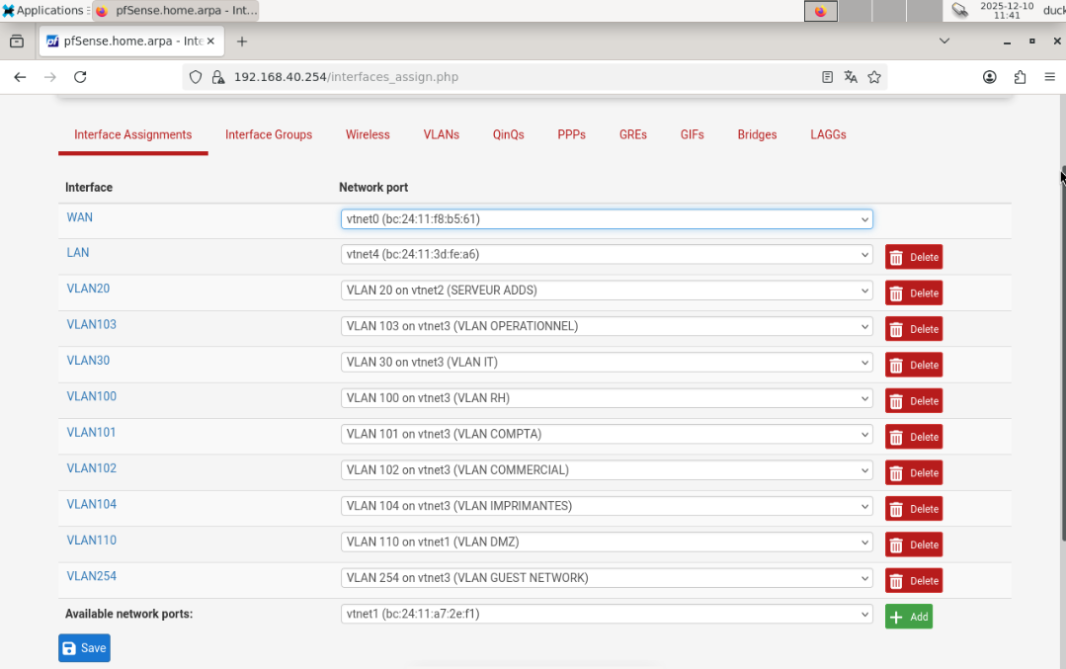This screenshot has width=1066, height=669.
Task: Open the LAN interface settings link
Action: coord(77,252)
